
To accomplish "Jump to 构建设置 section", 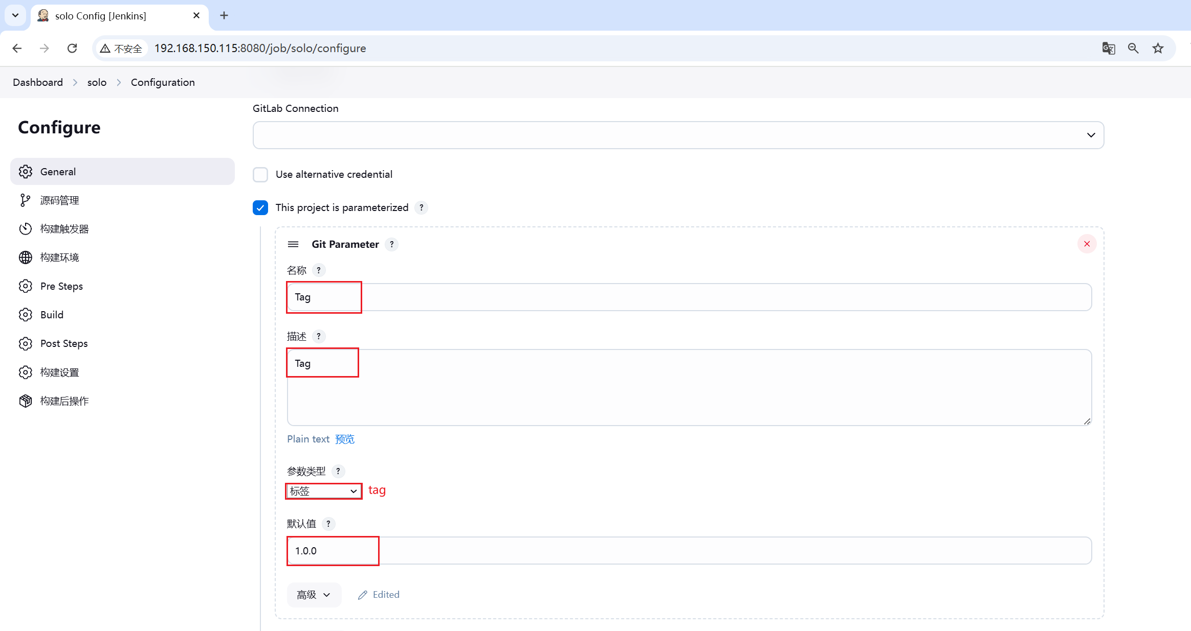I will click(122, 371).
